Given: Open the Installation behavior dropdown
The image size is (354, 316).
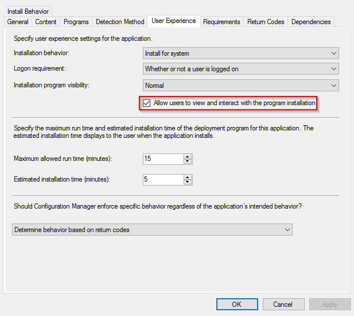Looking at the screenshot, I should click(x=240, y=53).
